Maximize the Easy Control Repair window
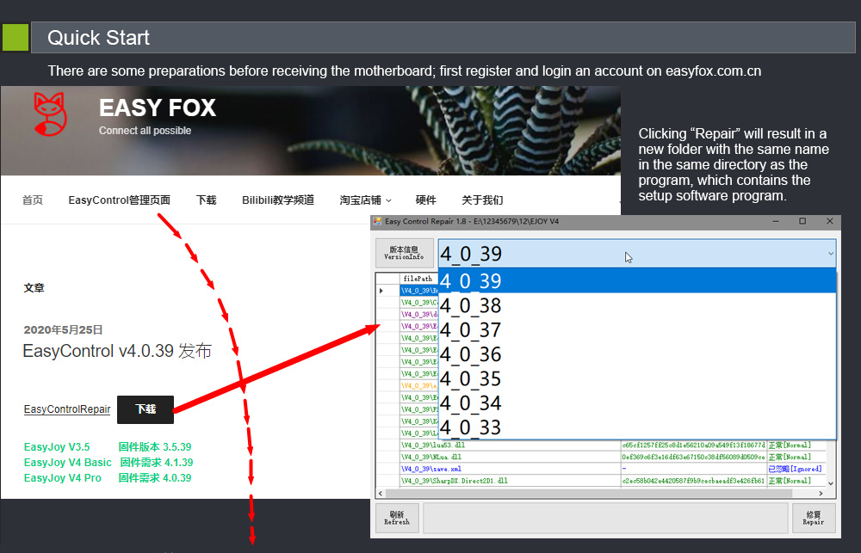 pos(802,221)
